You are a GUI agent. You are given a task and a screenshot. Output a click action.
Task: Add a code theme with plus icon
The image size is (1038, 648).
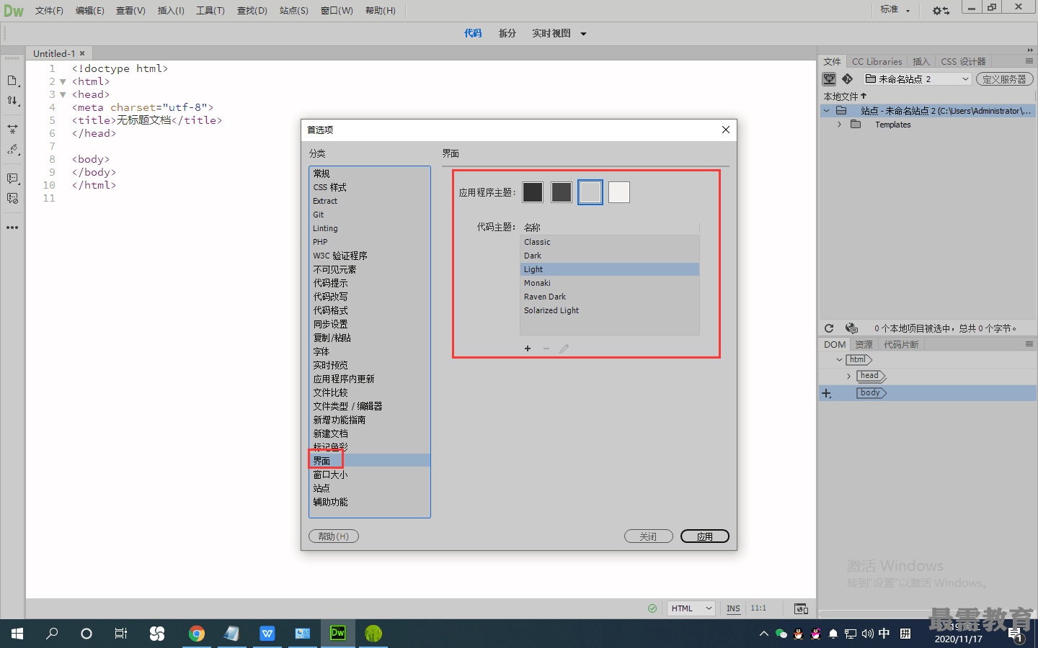coord(528,348)
